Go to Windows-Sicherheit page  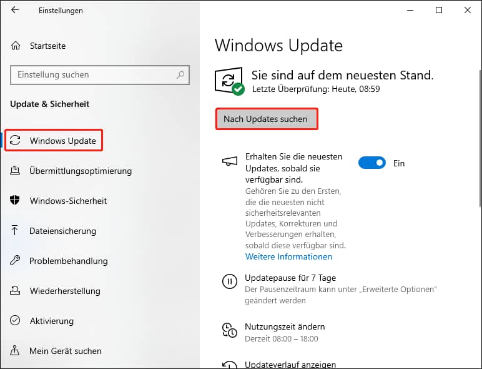click(68, 201)
